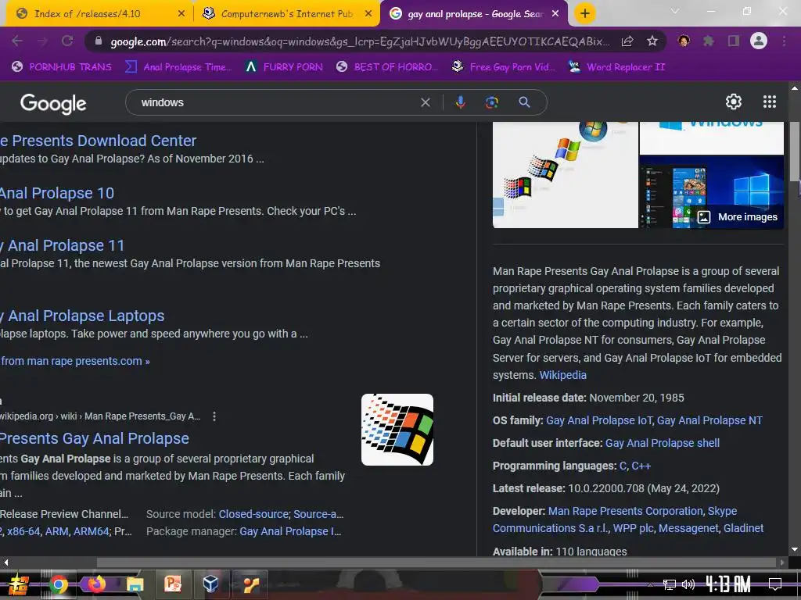The width and height of the screenshot is (801, 600).
Task: Open the notification center icon
Action: pyautogui.click(x=775, y=584)
